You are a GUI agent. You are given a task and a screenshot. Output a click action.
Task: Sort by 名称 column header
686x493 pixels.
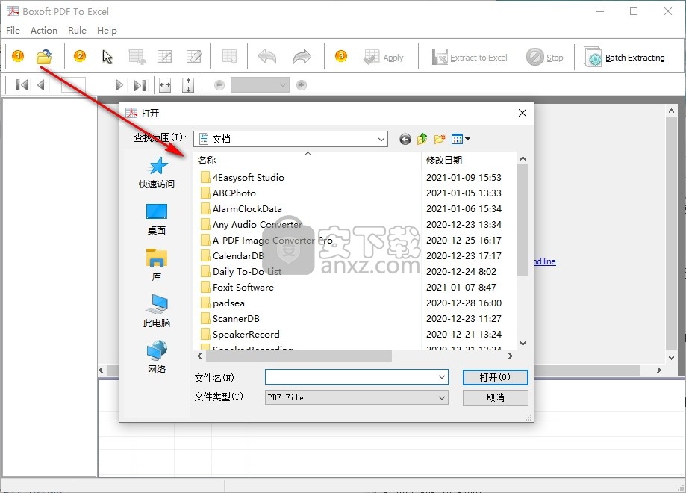[x=307, y=161]
